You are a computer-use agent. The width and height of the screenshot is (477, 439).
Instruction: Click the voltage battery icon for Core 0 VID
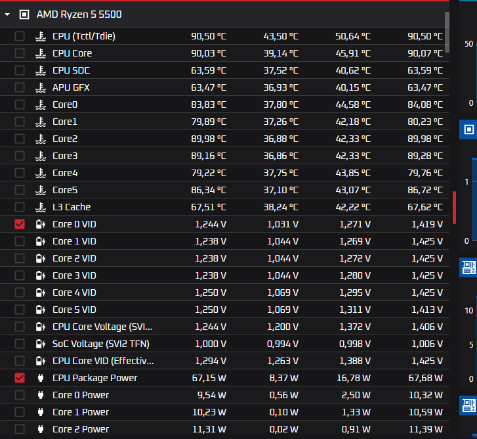tap(40, 224)
